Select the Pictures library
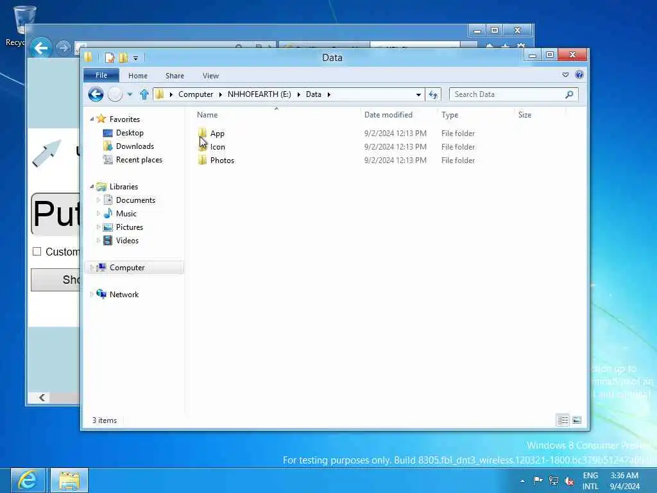The image size is (657, 493). click(130, 227)
